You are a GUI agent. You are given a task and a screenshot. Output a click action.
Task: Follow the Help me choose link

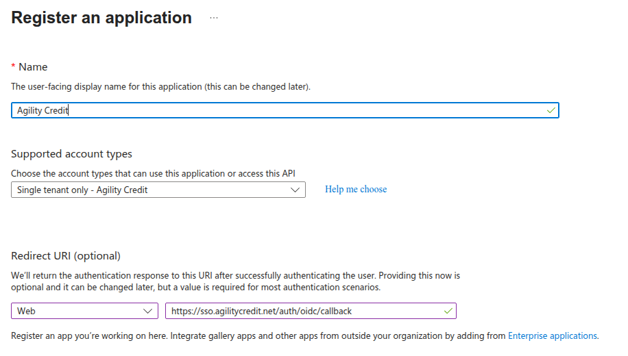356,189
